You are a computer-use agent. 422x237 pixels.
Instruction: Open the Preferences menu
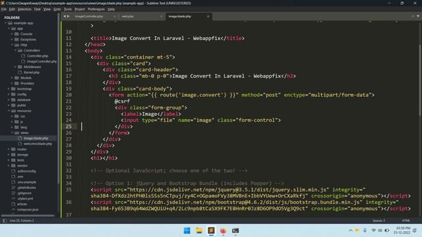96,9
